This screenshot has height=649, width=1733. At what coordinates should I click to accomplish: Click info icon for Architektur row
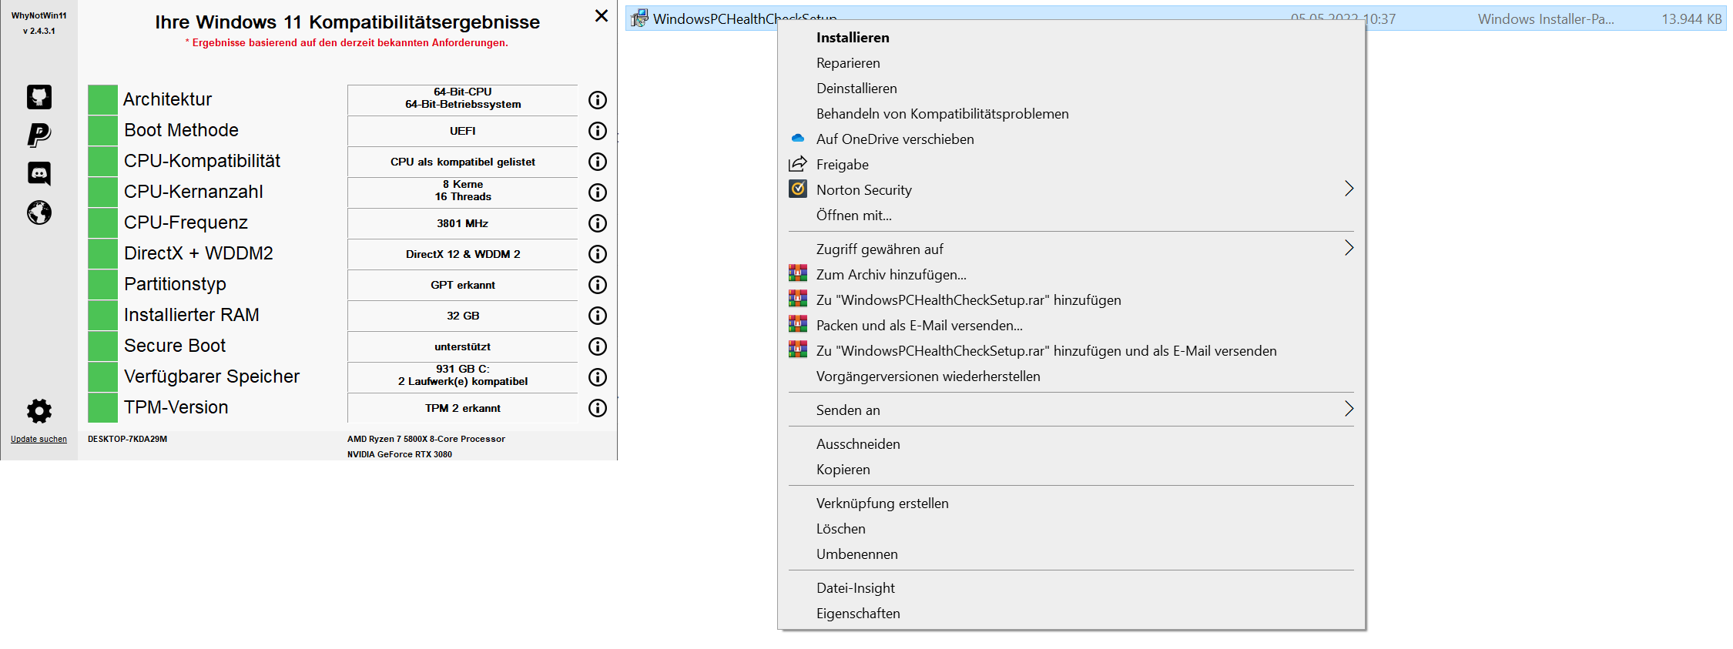coord(598,100)
